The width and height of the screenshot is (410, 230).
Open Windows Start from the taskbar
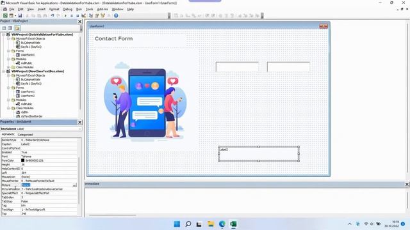point(177,224)
